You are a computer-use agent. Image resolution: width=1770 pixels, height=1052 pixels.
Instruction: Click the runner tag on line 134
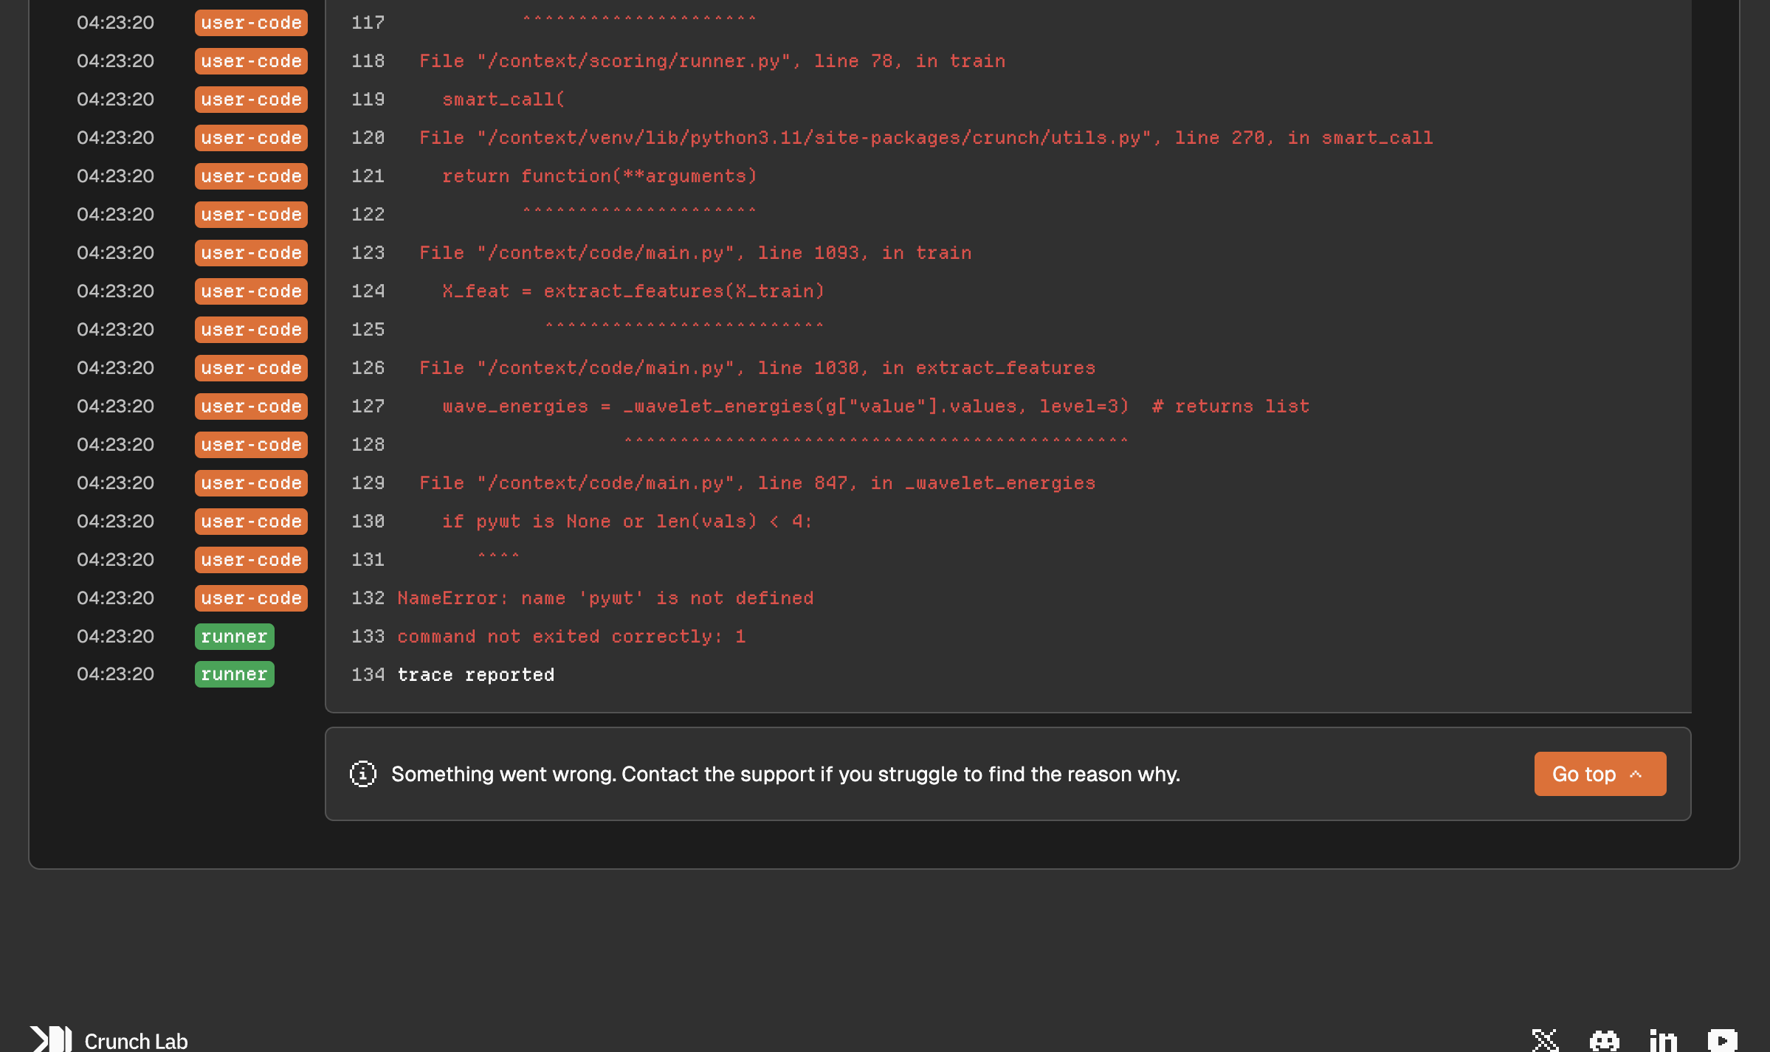(234, 674)
